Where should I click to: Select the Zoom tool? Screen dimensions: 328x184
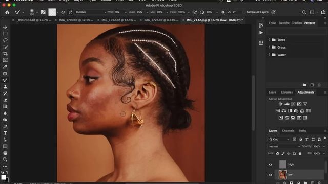(x=5, y=159)
